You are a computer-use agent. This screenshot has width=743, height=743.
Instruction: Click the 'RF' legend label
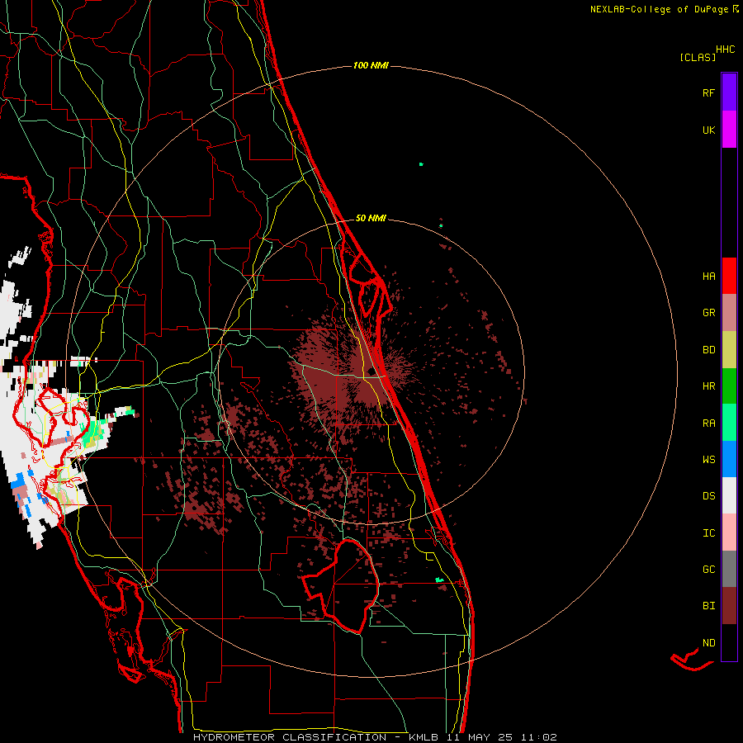[x=708, y=92]
